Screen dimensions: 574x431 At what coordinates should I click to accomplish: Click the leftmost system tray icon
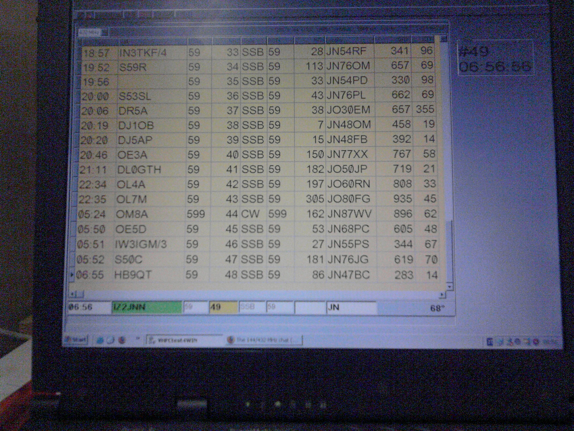[x=489, y=342]
